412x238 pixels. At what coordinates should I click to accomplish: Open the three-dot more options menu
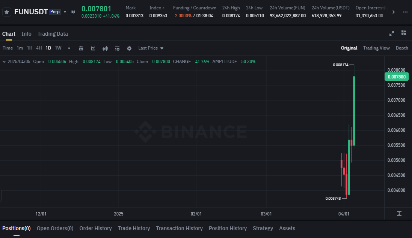[405, 12]
